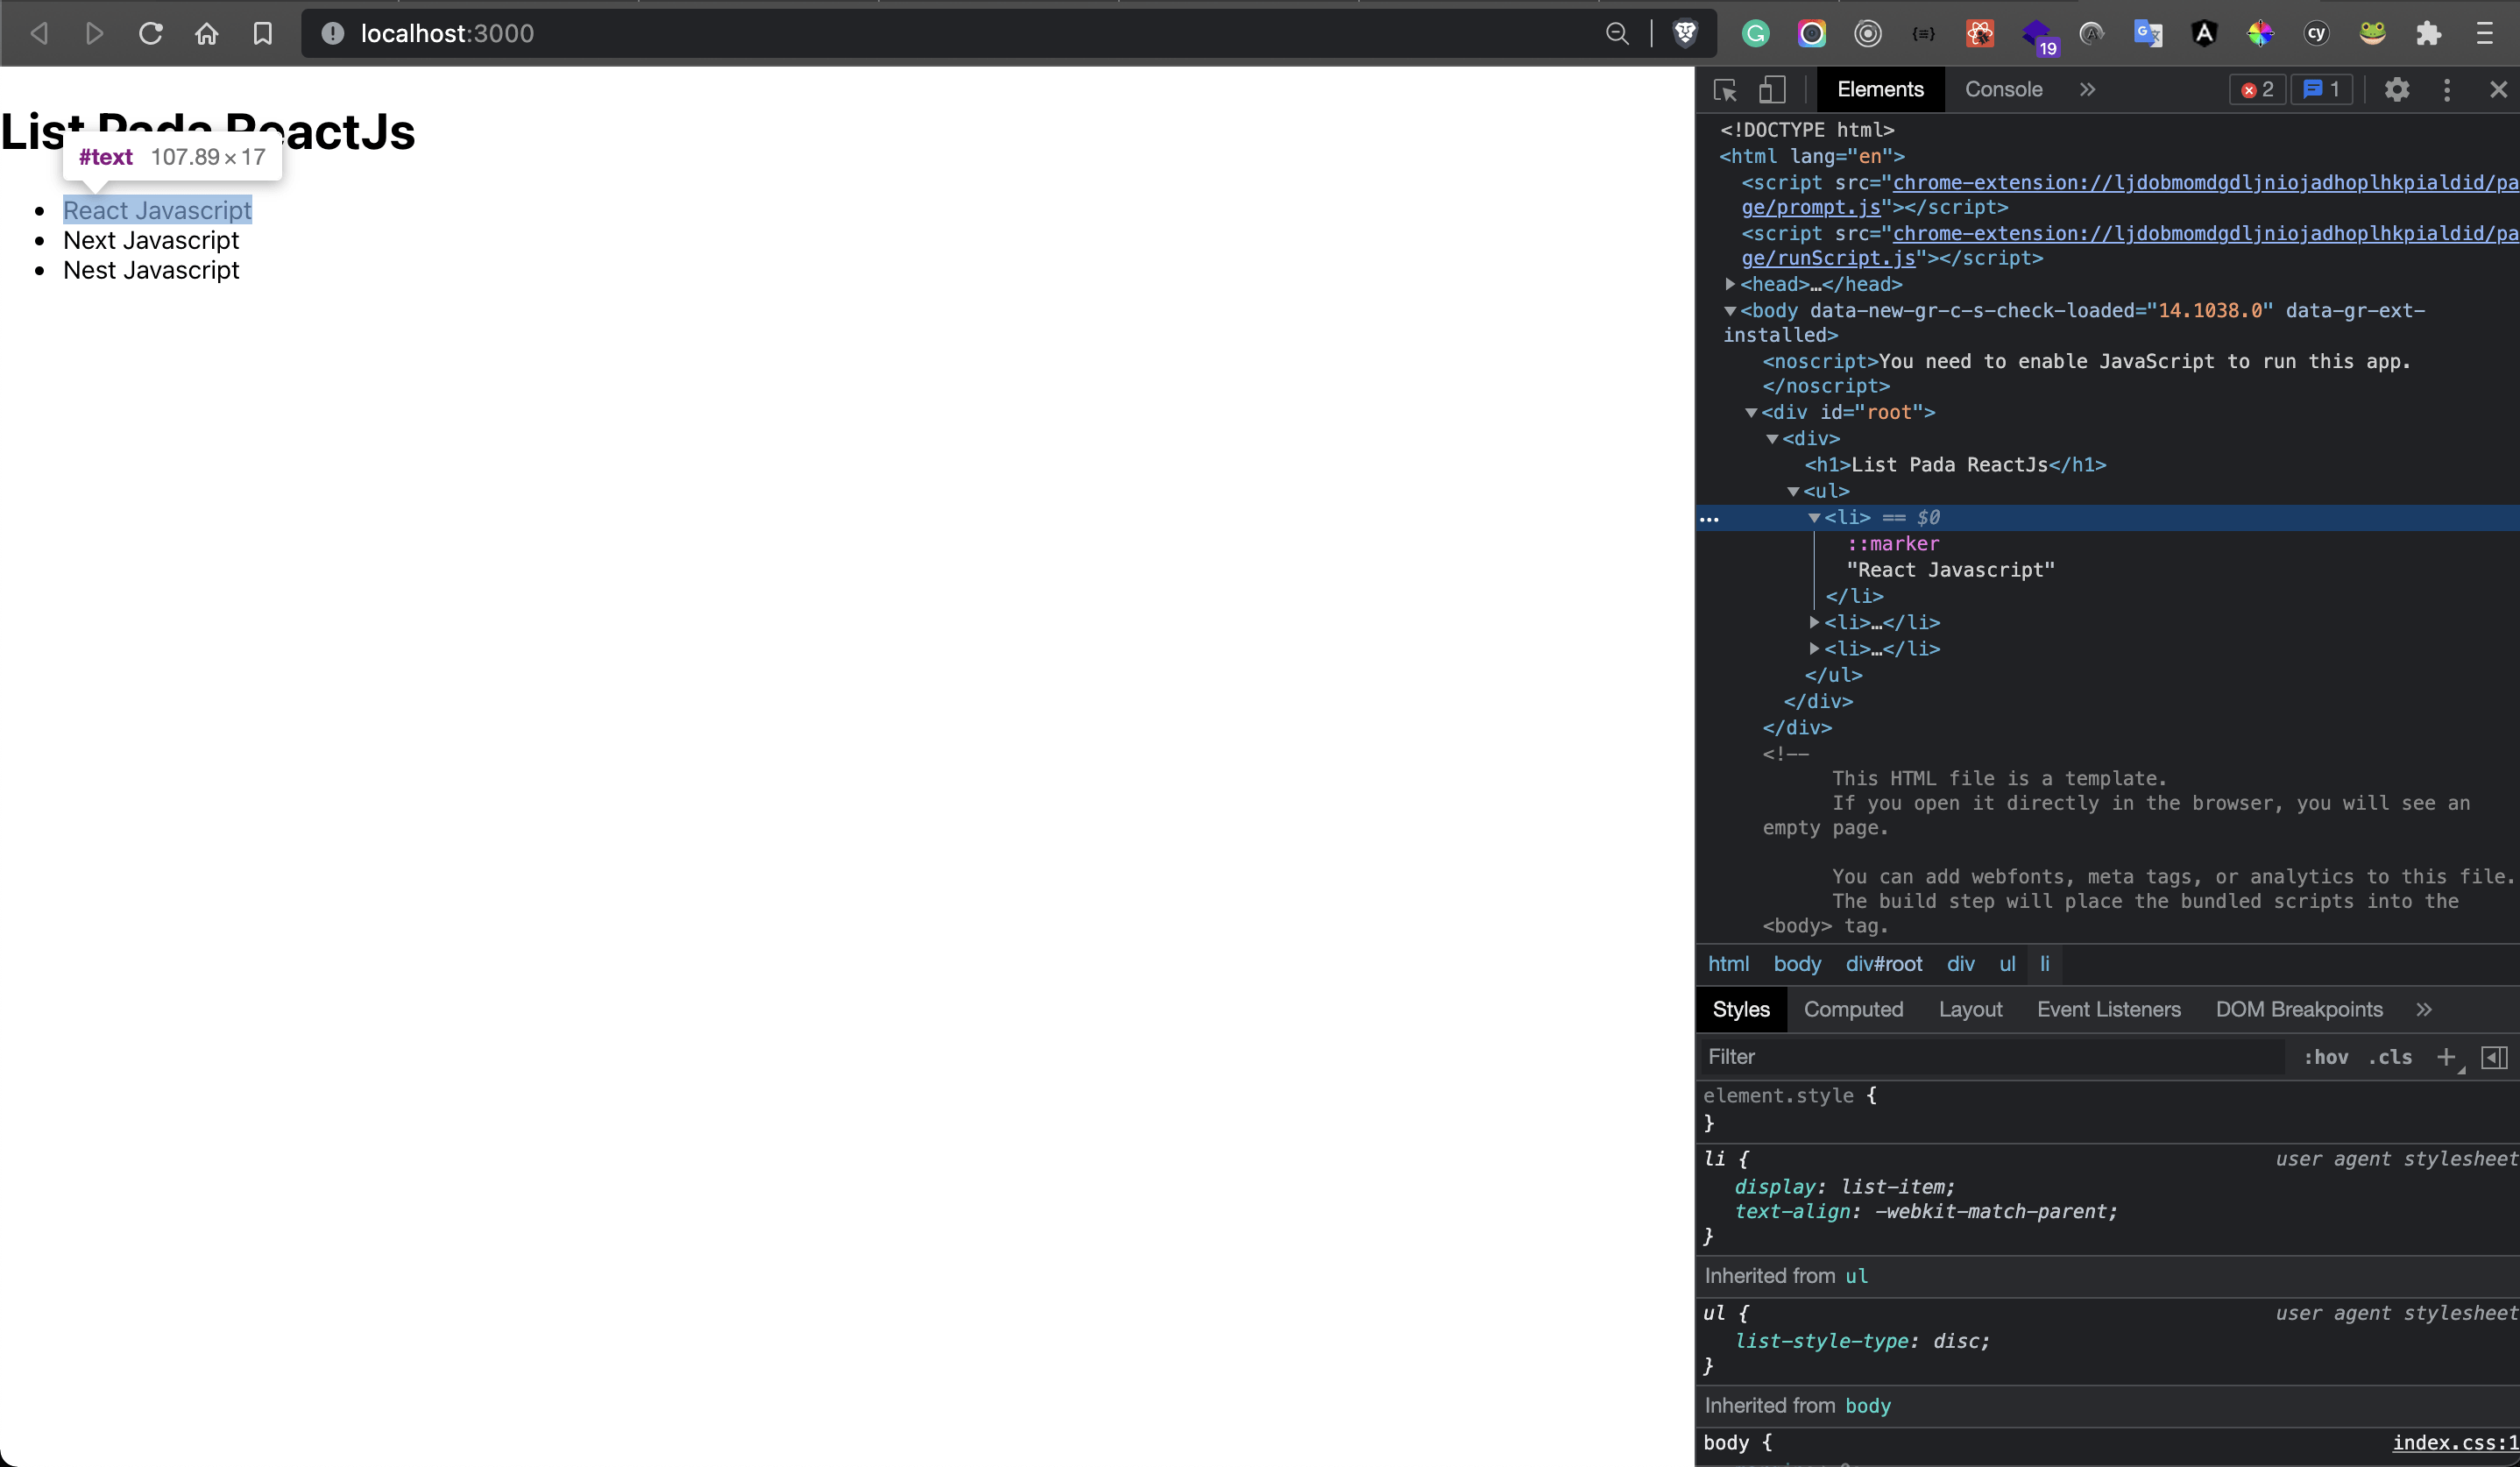This screenshot has width=2520, height=1467.
Task: Click React Javascript list item link
Action: [157, 209]
